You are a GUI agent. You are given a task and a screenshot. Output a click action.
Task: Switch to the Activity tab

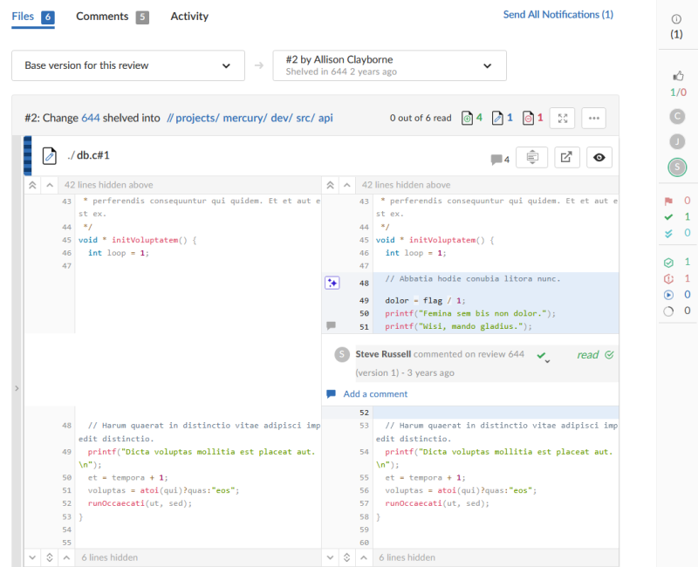pyautogui.click(x=189, y=17)
